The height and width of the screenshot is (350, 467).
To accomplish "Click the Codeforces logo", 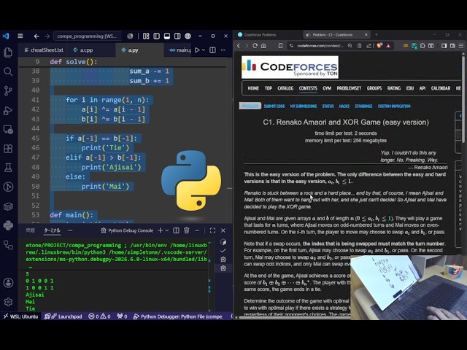I will tap(290, 67).
